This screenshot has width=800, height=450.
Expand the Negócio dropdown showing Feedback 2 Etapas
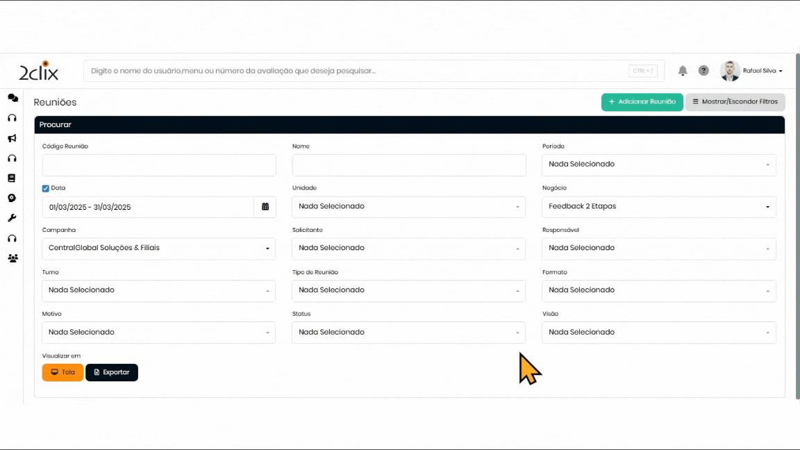[x=658, y=207]
